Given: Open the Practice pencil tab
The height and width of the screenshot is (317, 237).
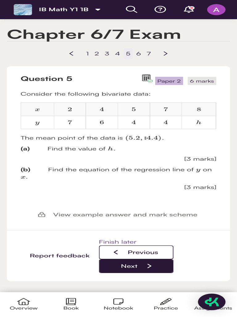Looking at the screenshot, I should [166, 304].
